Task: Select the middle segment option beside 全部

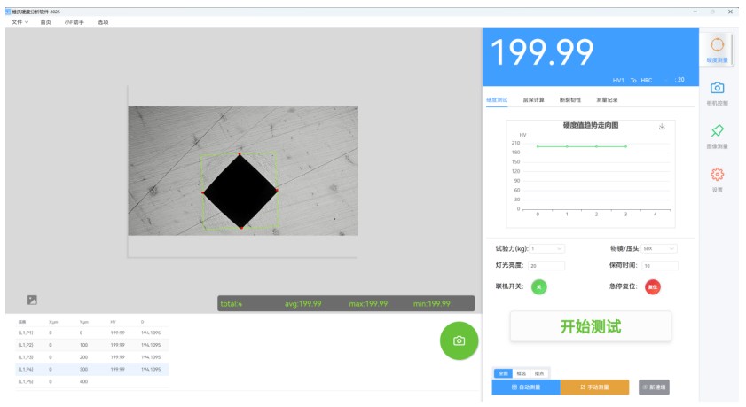Action: [522, 373]
